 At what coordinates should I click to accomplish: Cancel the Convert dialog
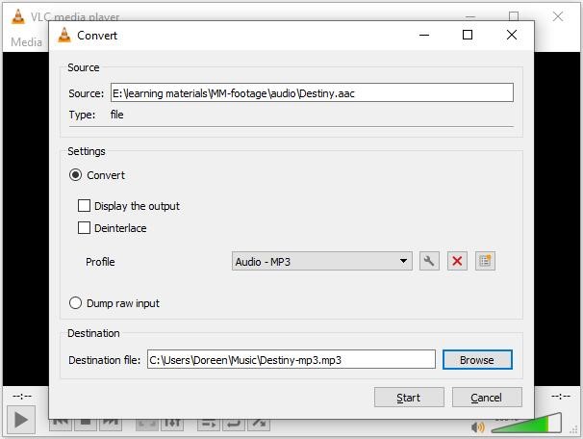coord(487,398)
